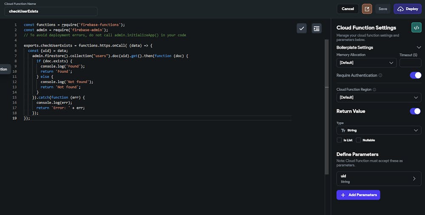Click the checkmark validate code icon
Image resolution: width=425 pixels, height=215 pixels.
tap(302, 28)
